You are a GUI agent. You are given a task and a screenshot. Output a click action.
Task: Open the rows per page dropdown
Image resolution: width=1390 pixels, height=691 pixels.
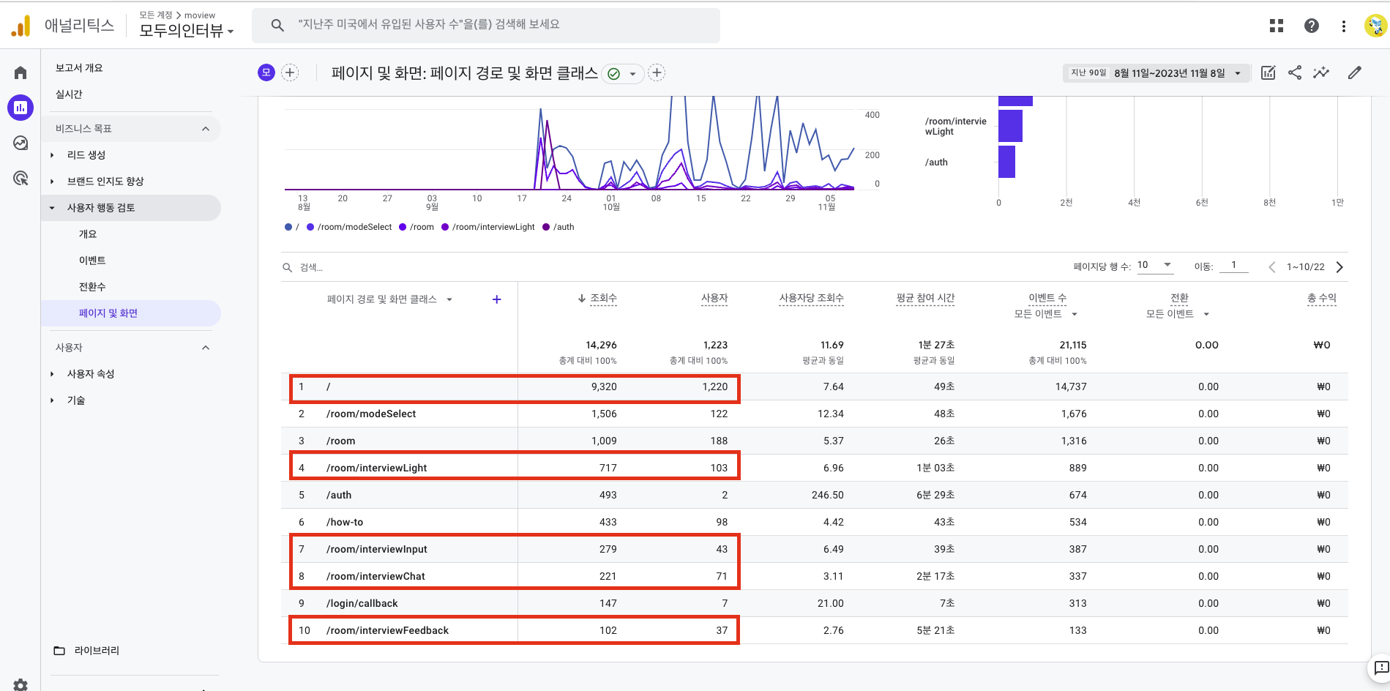pos(1155,266)
